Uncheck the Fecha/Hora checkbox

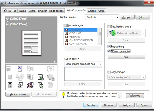pos(109,47)
